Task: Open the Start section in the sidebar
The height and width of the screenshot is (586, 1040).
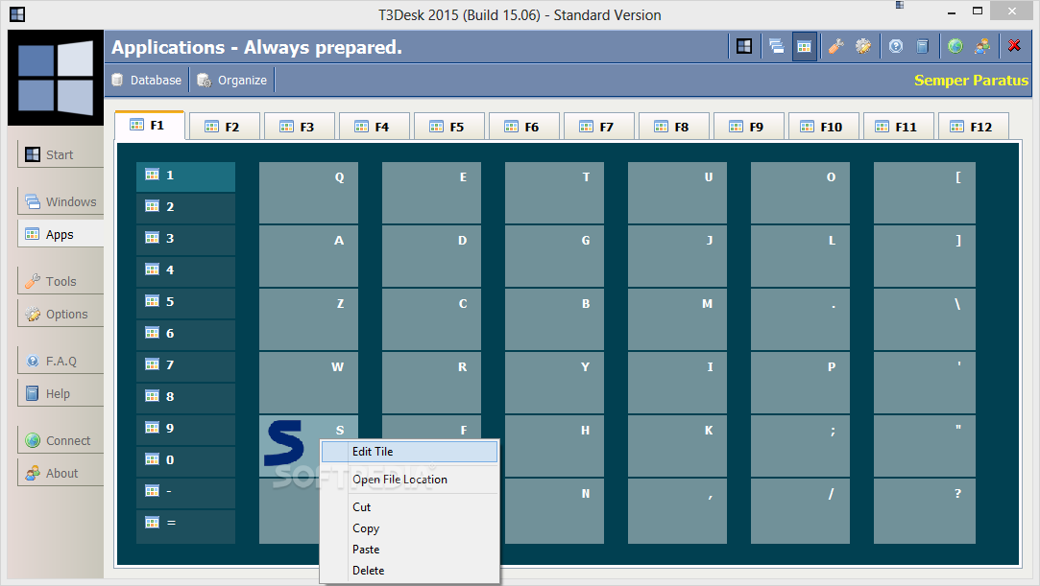Action: (x=60, y=154)
